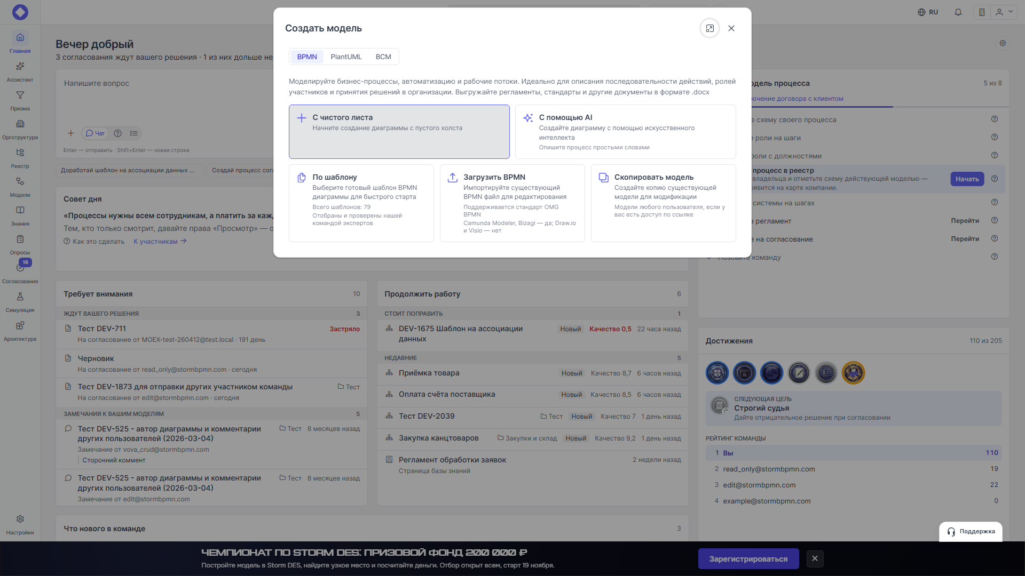Close the Создать модель dialog

click(731, 28)
